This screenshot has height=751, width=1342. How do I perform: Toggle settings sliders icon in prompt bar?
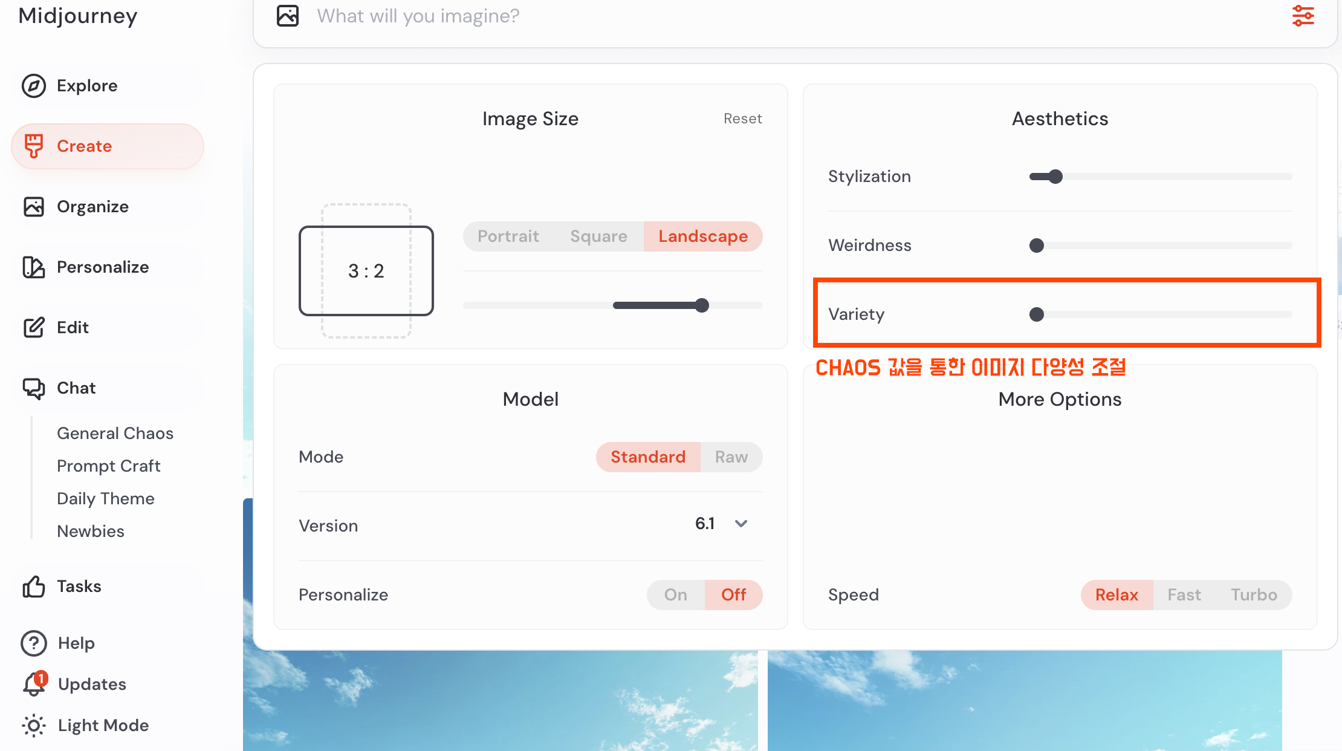click(x=1303, y=16)
